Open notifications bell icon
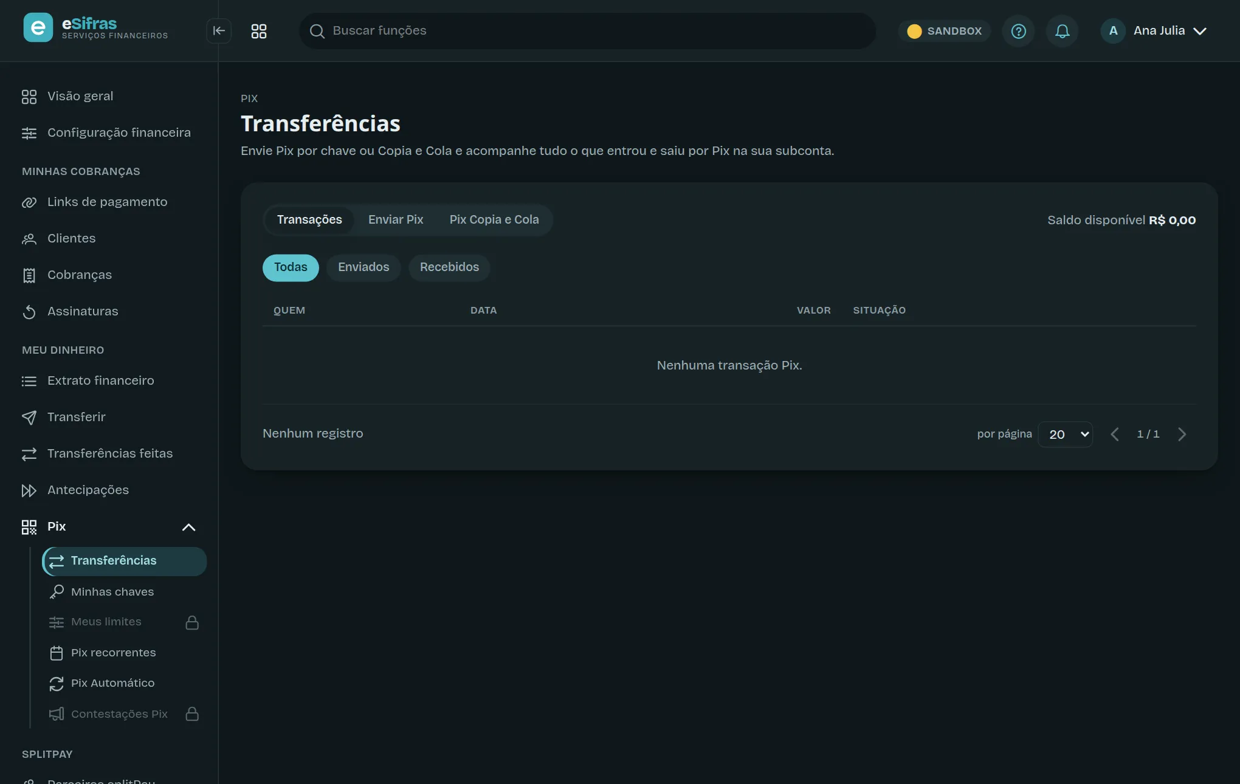1240x784 pixels. (1063, 31)
